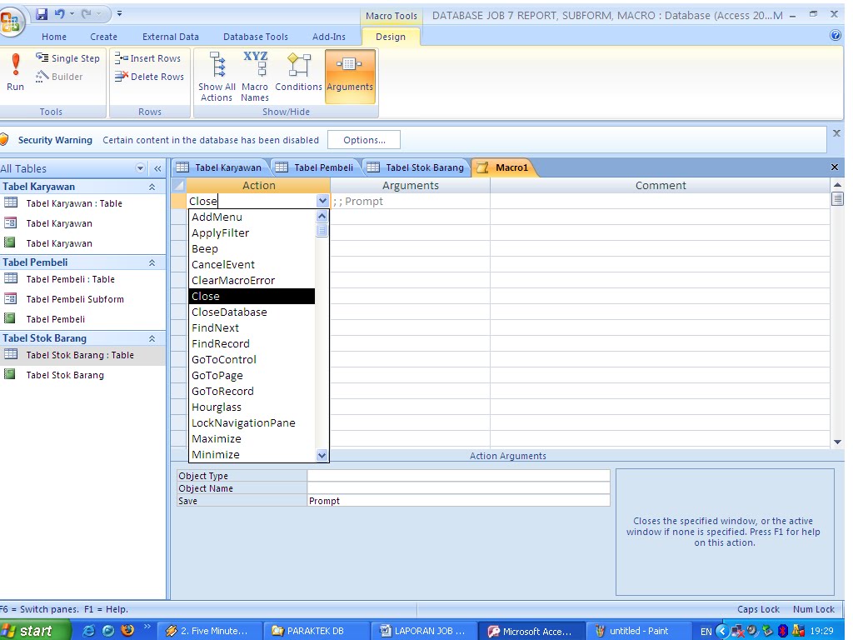Viewport: 853px width, 640px height.
Task: Collapse the Tabel Pembeli group
Action: 152,262
